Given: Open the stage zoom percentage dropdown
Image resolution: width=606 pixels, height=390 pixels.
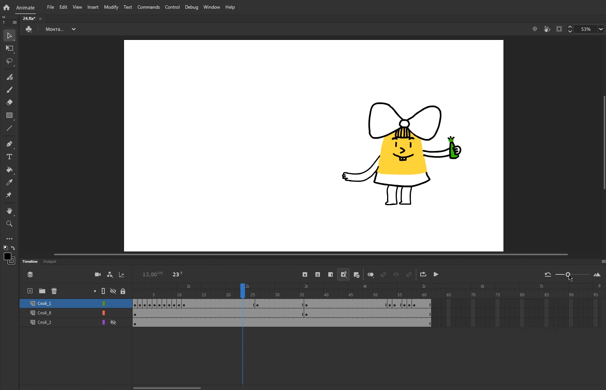Looking at the screenshot, I should click(601, 29).
